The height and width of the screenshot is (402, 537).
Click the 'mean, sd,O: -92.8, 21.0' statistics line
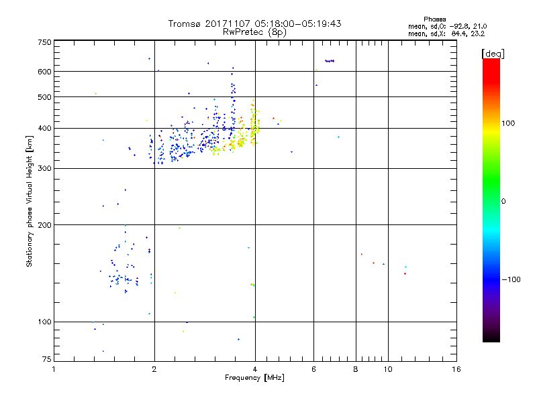pos(447,26)
